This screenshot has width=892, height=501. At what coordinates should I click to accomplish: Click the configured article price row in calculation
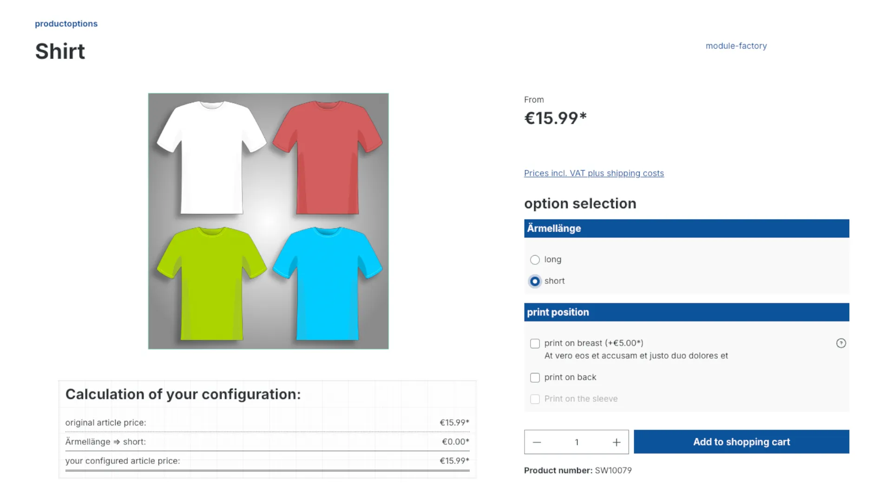[x=267, y=461]
